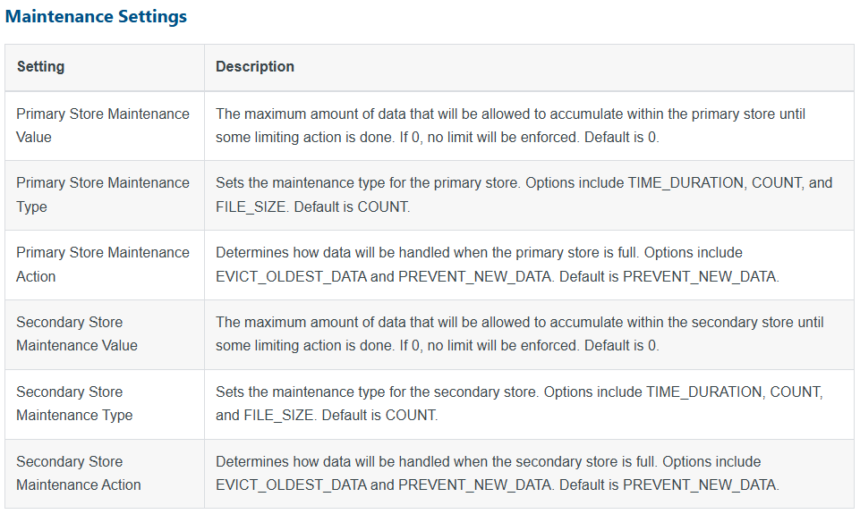Select the Setting column header
This screenshot has height=514, width=860.
point(40,66)
